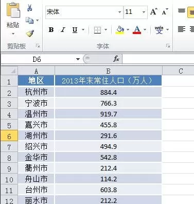Open the clipboard group dialog launcher
The width and height of the screenshot is (194, 204).
[38, 46]
